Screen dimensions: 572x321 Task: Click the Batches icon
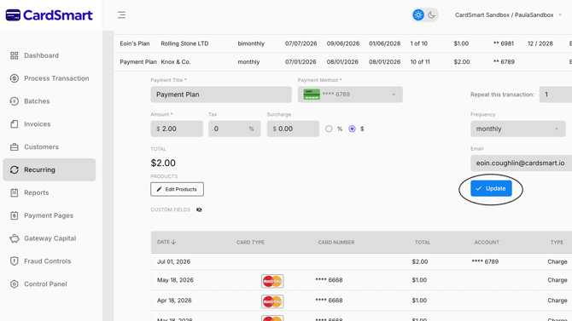coord(15,101)
